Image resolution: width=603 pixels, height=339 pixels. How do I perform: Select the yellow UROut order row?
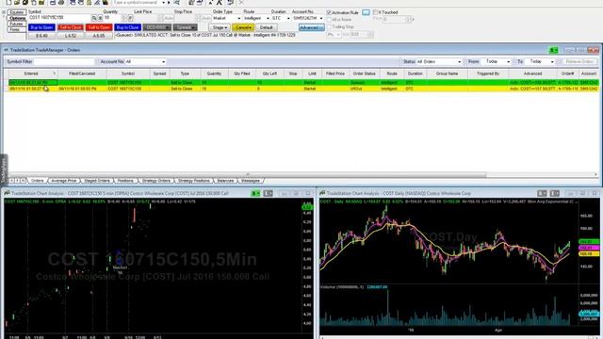(303, 89)
